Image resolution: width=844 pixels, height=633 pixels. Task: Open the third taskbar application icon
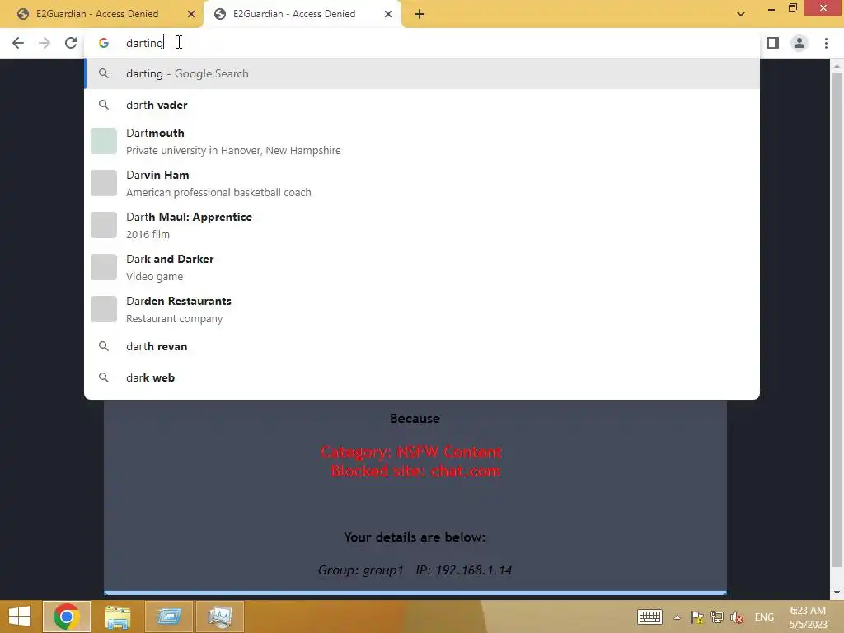point(168,617)
